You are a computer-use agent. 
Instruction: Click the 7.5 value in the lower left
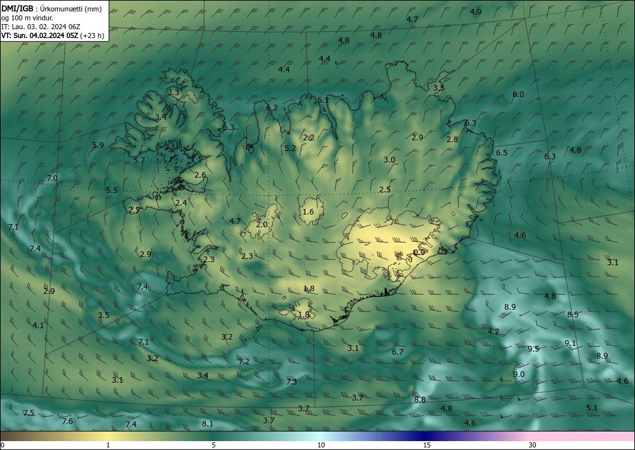click(x=29, y=413)
